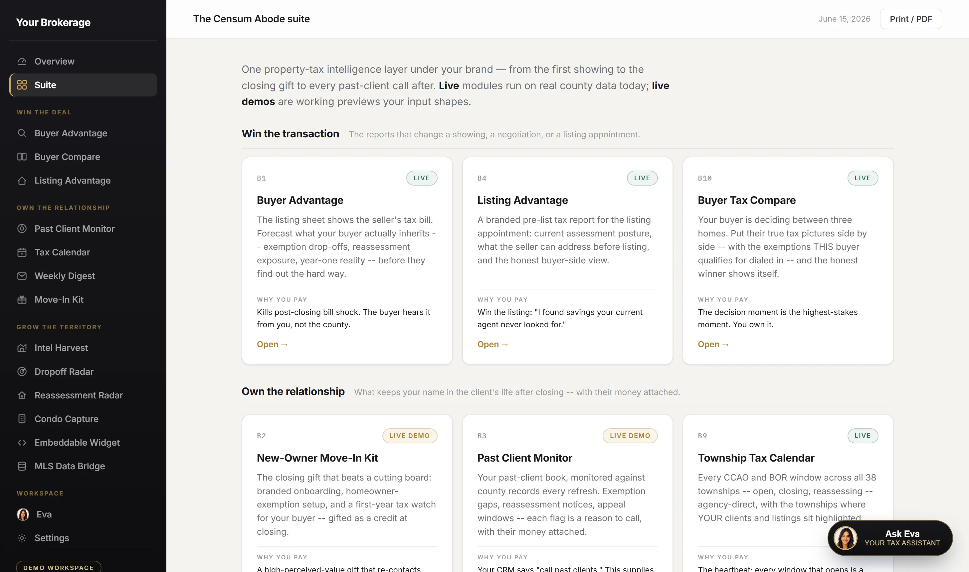Viewport: 969px width, 572px height.
Task: Open Embeddable Widget page
Action: pos(83,443)
